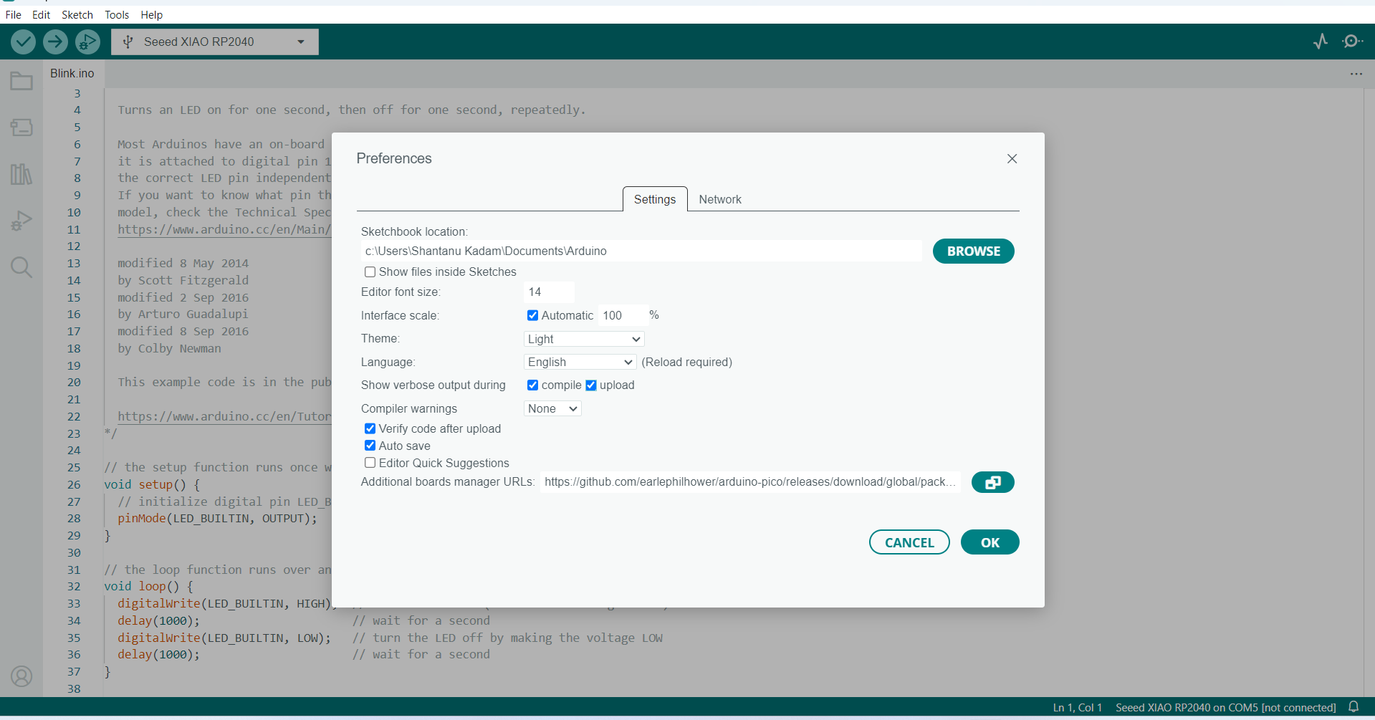Click the BROWSE button
Screen dimensions: 1375x720
pyautogui.click(x=973, y=251)
